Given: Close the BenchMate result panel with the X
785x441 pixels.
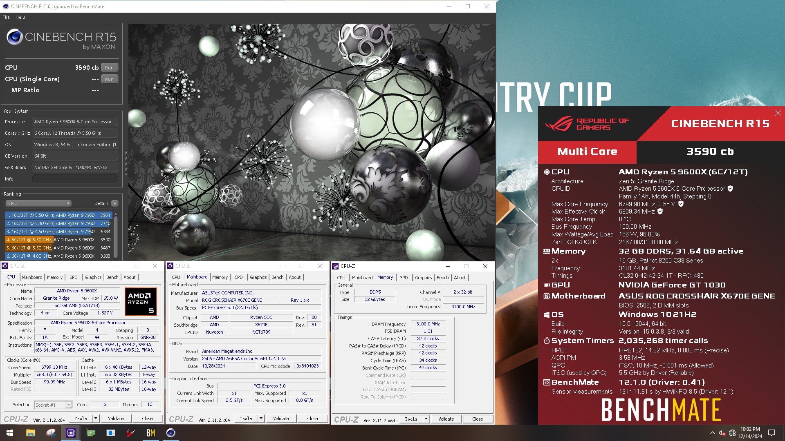Looking at the screenshot, I should click(x=778, y=113).
